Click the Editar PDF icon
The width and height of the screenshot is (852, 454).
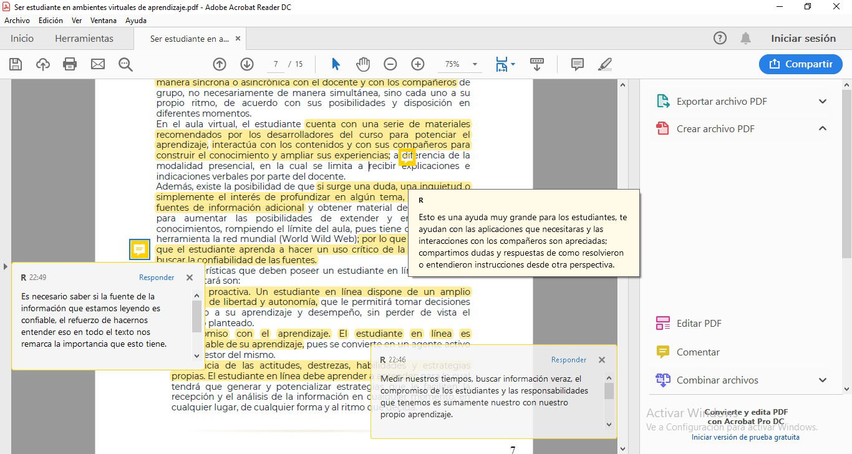pyautogui.click(x=662, y=323)
